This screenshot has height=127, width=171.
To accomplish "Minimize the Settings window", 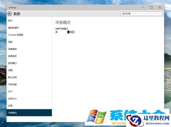I will point(143,7).
